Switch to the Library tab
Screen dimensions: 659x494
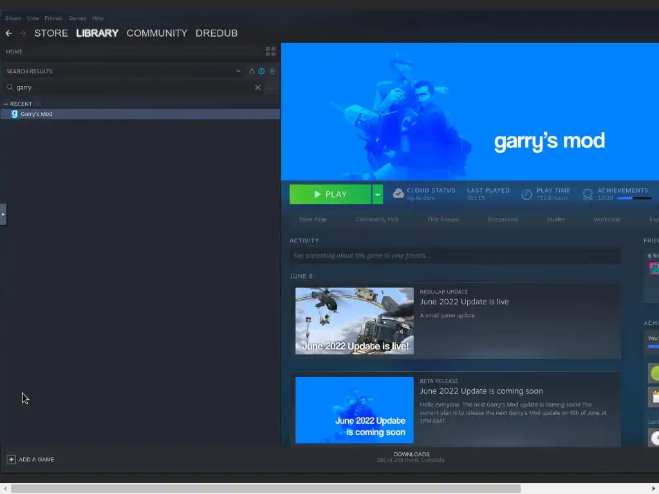click(97, 33)
